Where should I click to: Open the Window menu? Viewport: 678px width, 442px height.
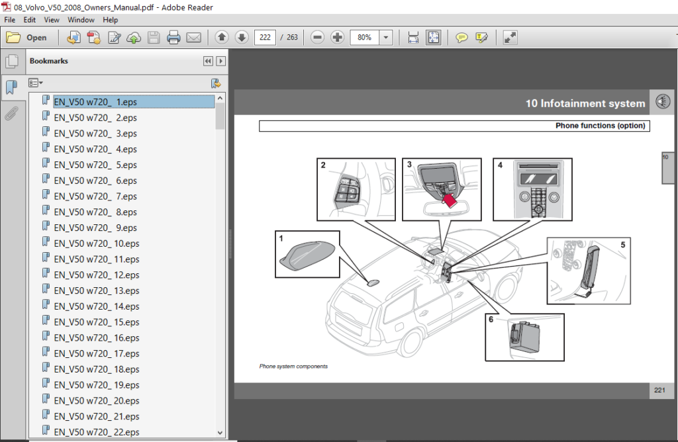point(81,20)
